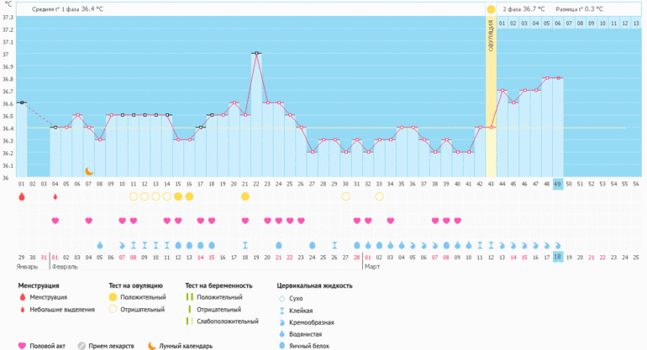Select the highlighted date 18 in March
This screenshot has height=350, width=647.
pos(557,257)
